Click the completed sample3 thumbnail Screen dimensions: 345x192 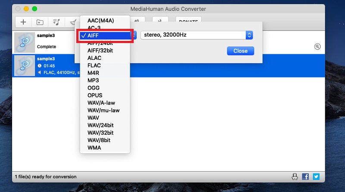coord(24,42)
